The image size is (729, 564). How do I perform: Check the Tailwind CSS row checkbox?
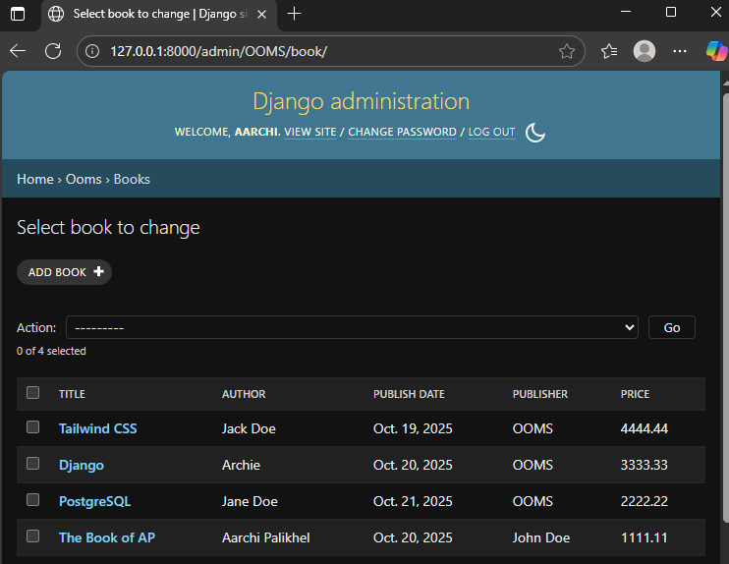[x=33, y=427]
